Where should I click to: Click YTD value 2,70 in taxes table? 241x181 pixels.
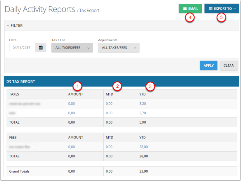[143, 113]
